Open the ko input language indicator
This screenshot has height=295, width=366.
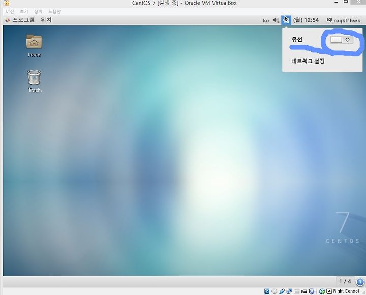[x=266, y=21]
